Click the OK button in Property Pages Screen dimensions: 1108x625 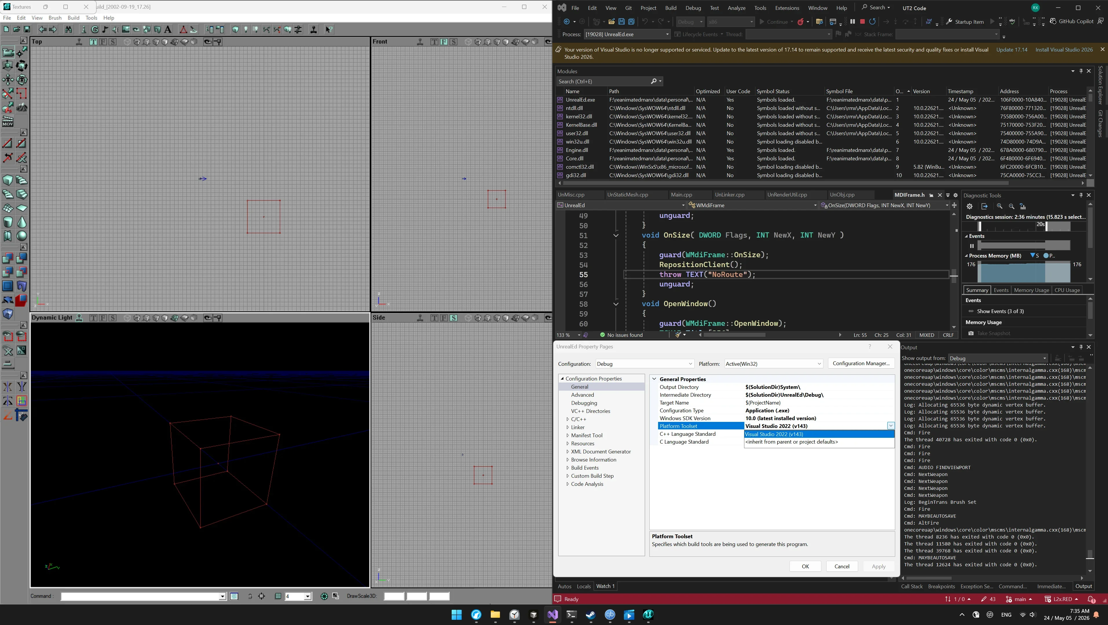tap(805, 567)
